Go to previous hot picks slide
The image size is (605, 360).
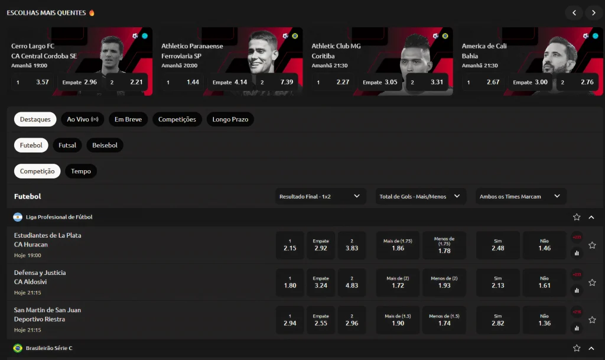point(574,13)
